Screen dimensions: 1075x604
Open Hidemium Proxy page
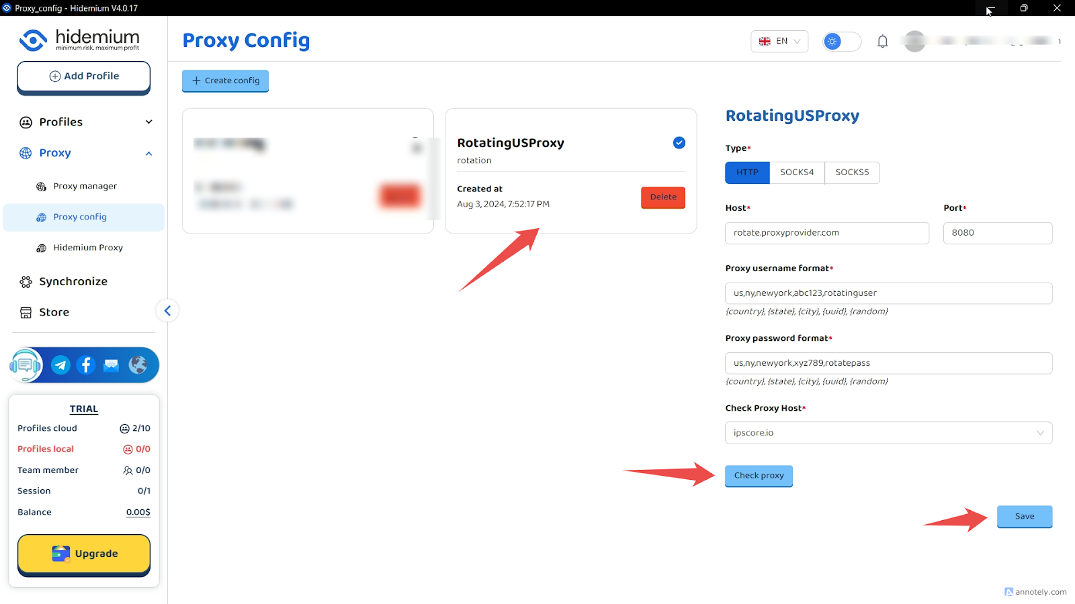pos(88,248)
